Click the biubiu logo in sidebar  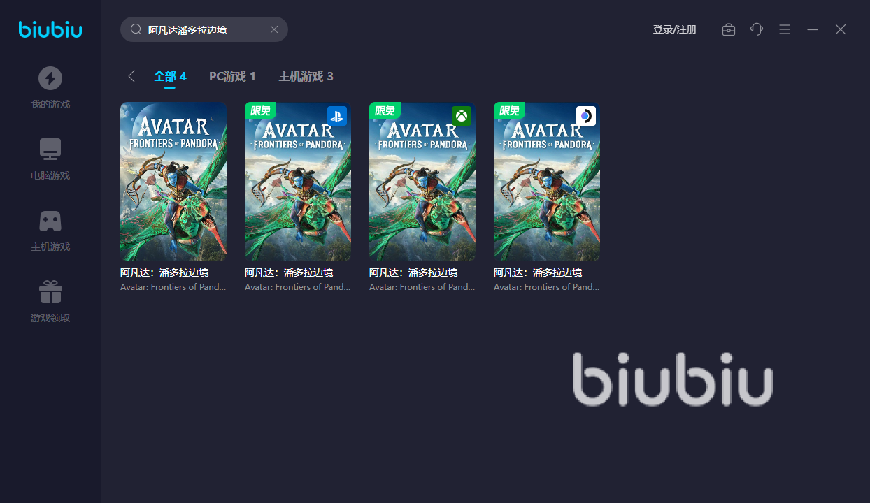point(50,29)
